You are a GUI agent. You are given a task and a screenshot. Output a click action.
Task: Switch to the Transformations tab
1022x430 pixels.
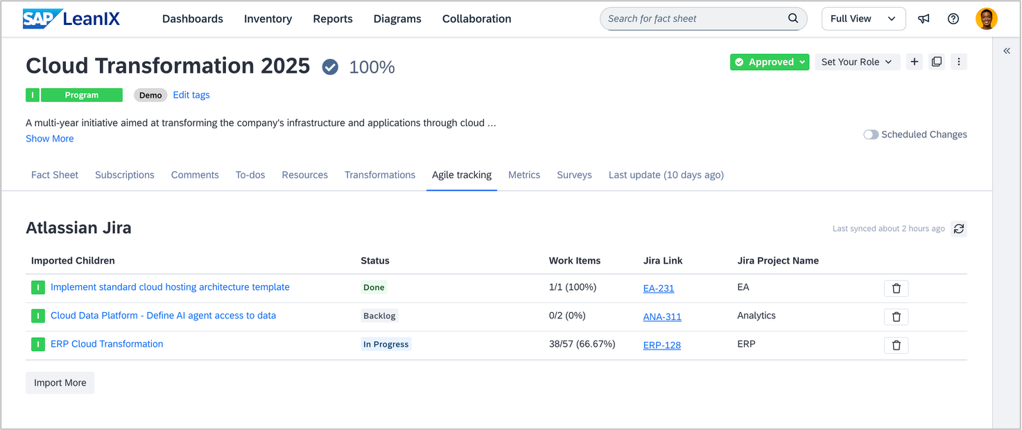pos(380,175)
